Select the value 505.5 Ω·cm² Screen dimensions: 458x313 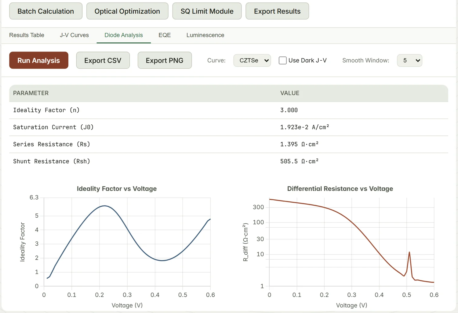pos(299,161)
